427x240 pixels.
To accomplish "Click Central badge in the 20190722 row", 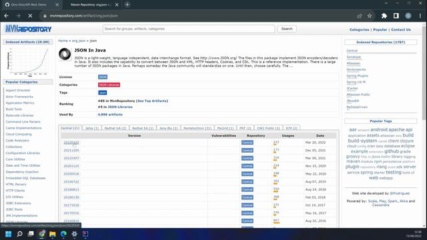I will 248,182.
